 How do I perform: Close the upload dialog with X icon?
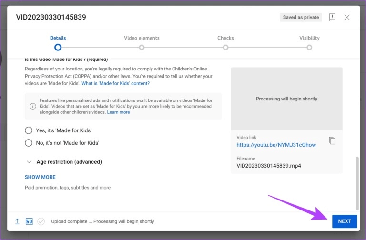click(x=347, y=17)
